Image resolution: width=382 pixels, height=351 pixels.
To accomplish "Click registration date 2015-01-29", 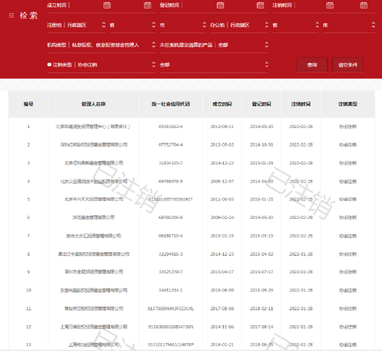I will pyautogui.click(x=261, y=163).
